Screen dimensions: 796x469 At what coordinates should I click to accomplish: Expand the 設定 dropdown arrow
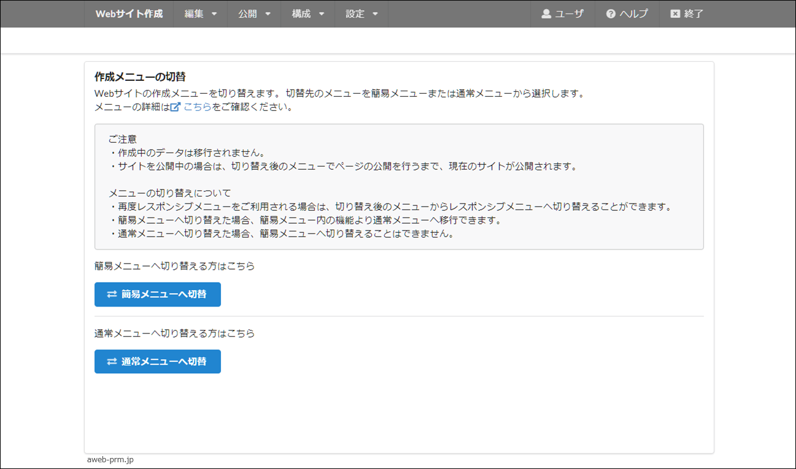[x=375, y=14]
